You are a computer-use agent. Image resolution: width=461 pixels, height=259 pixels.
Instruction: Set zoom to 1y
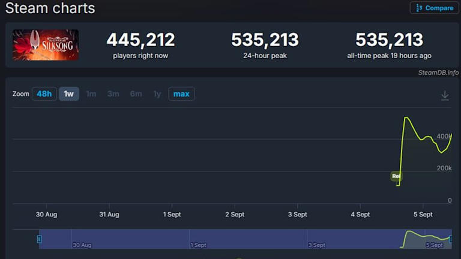click(157, 94)
